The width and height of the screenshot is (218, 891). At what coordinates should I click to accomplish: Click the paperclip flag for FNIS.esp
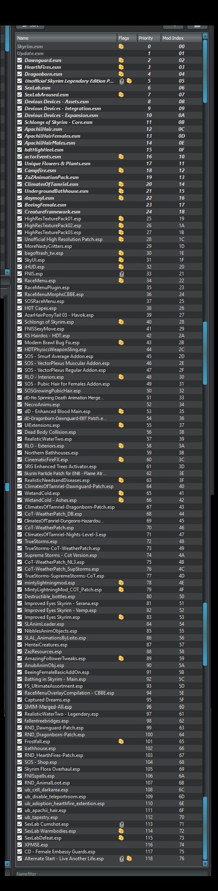122,274
